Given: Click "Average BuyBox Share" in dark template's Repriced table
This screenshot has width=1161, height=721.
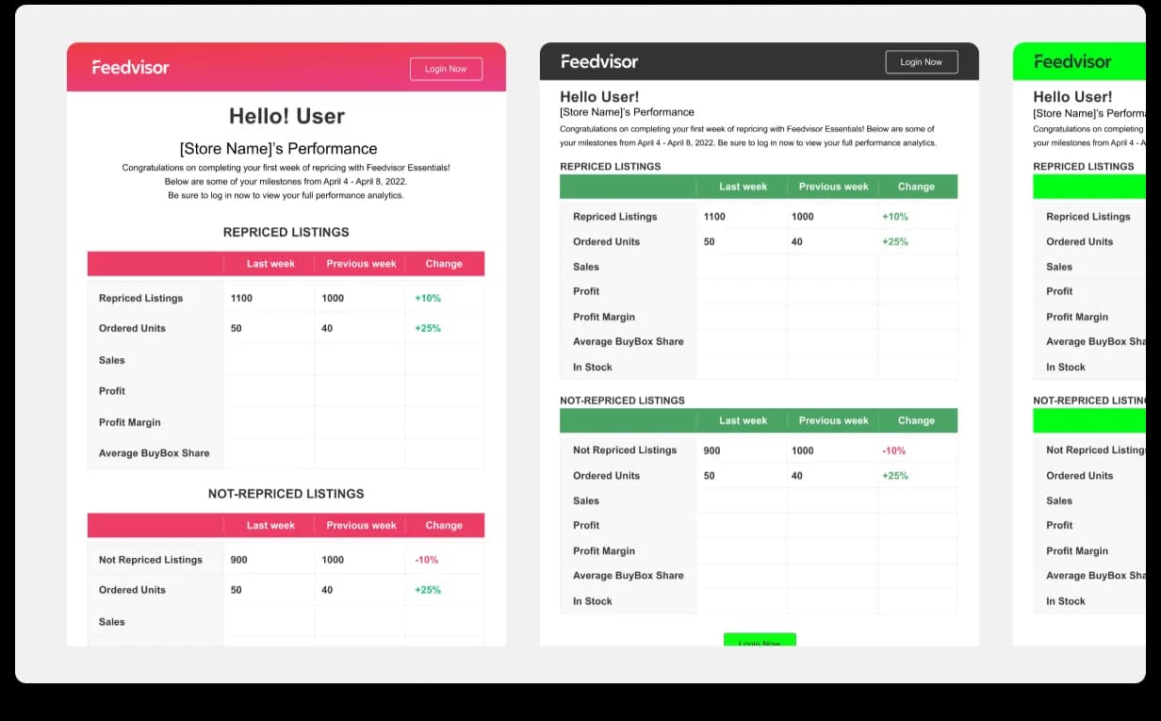Looking at the screenshot, I should 629,342.
